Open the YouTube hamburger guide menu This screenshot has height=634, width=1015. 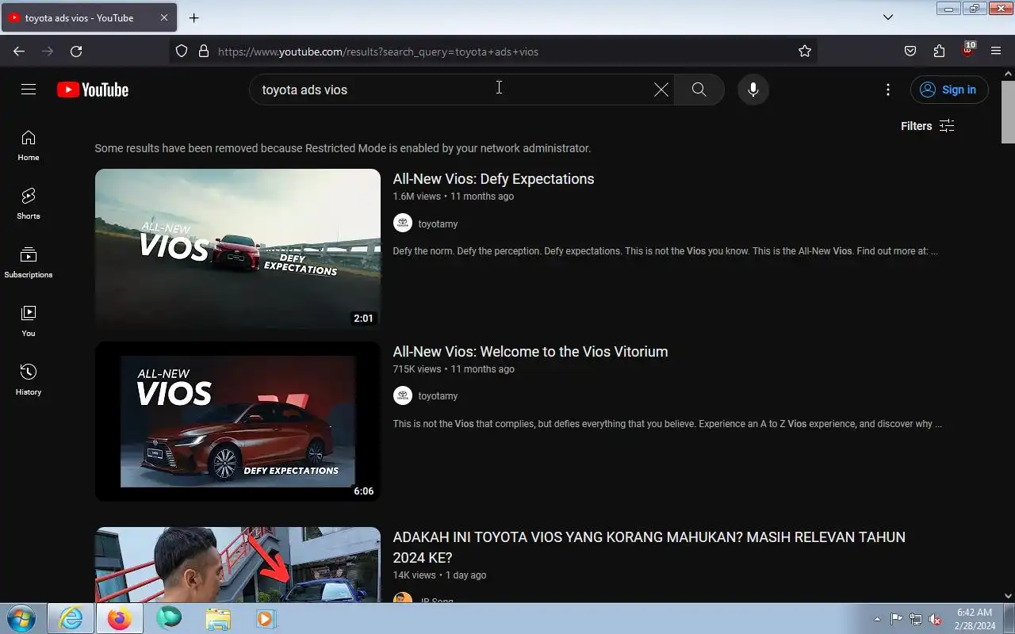coord(29,90)
